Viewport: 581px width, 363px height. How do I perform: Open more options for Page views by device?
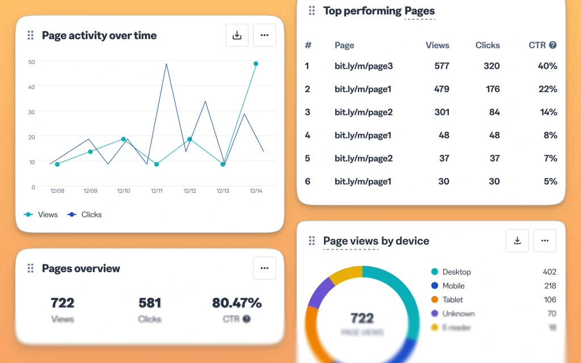point(545,240)
